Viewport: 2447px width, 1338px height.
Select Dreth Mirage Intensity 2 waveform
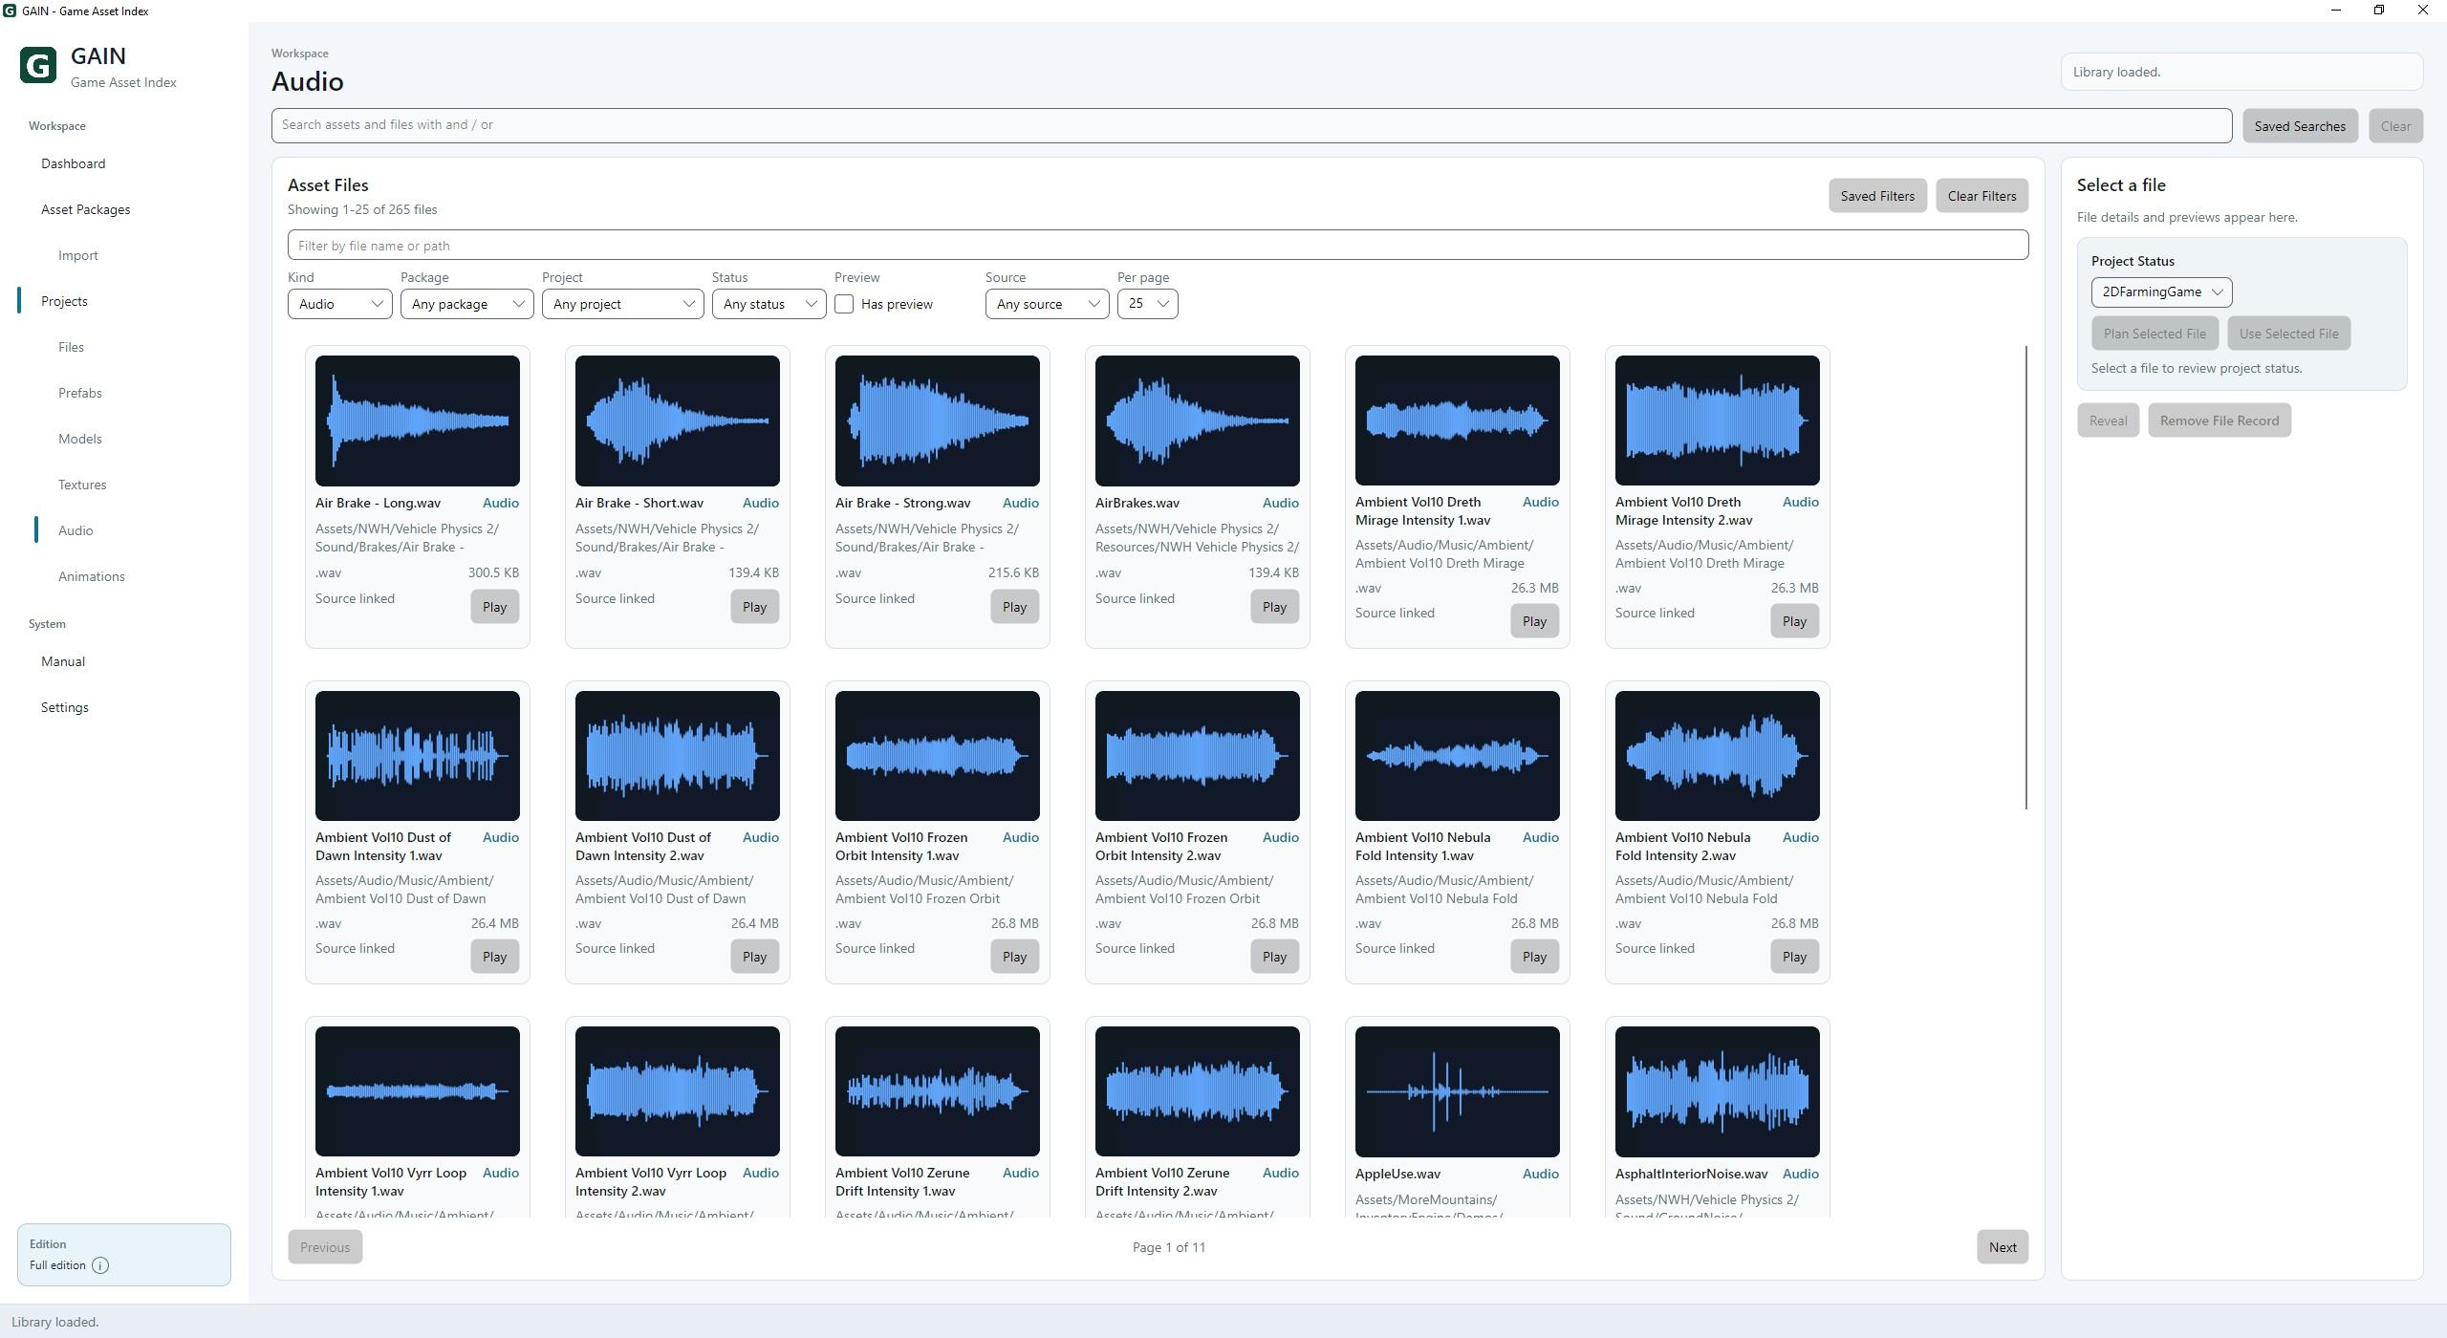(1718, 421)
